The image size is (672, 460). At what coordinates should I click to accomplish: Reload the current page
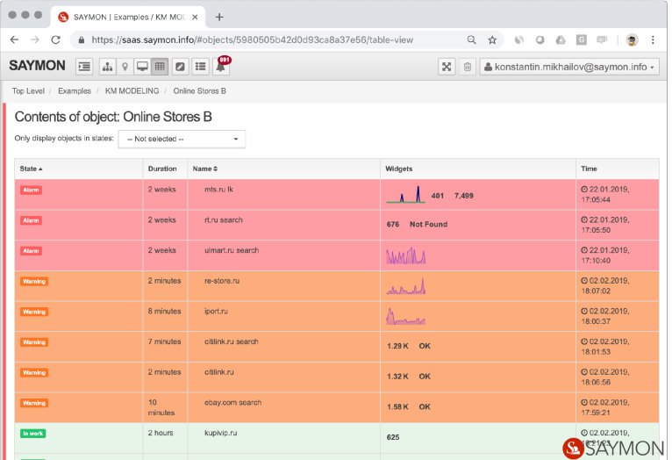click(56, 40)
